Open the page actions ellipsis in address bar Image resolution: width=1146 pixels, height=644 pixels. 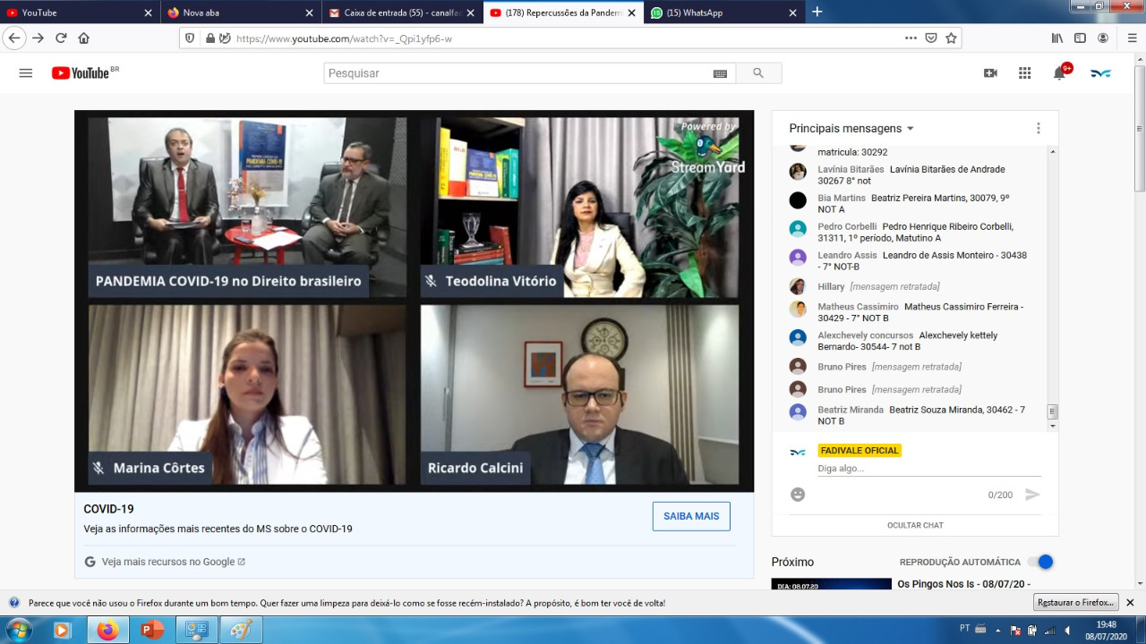tap(911, 38)
